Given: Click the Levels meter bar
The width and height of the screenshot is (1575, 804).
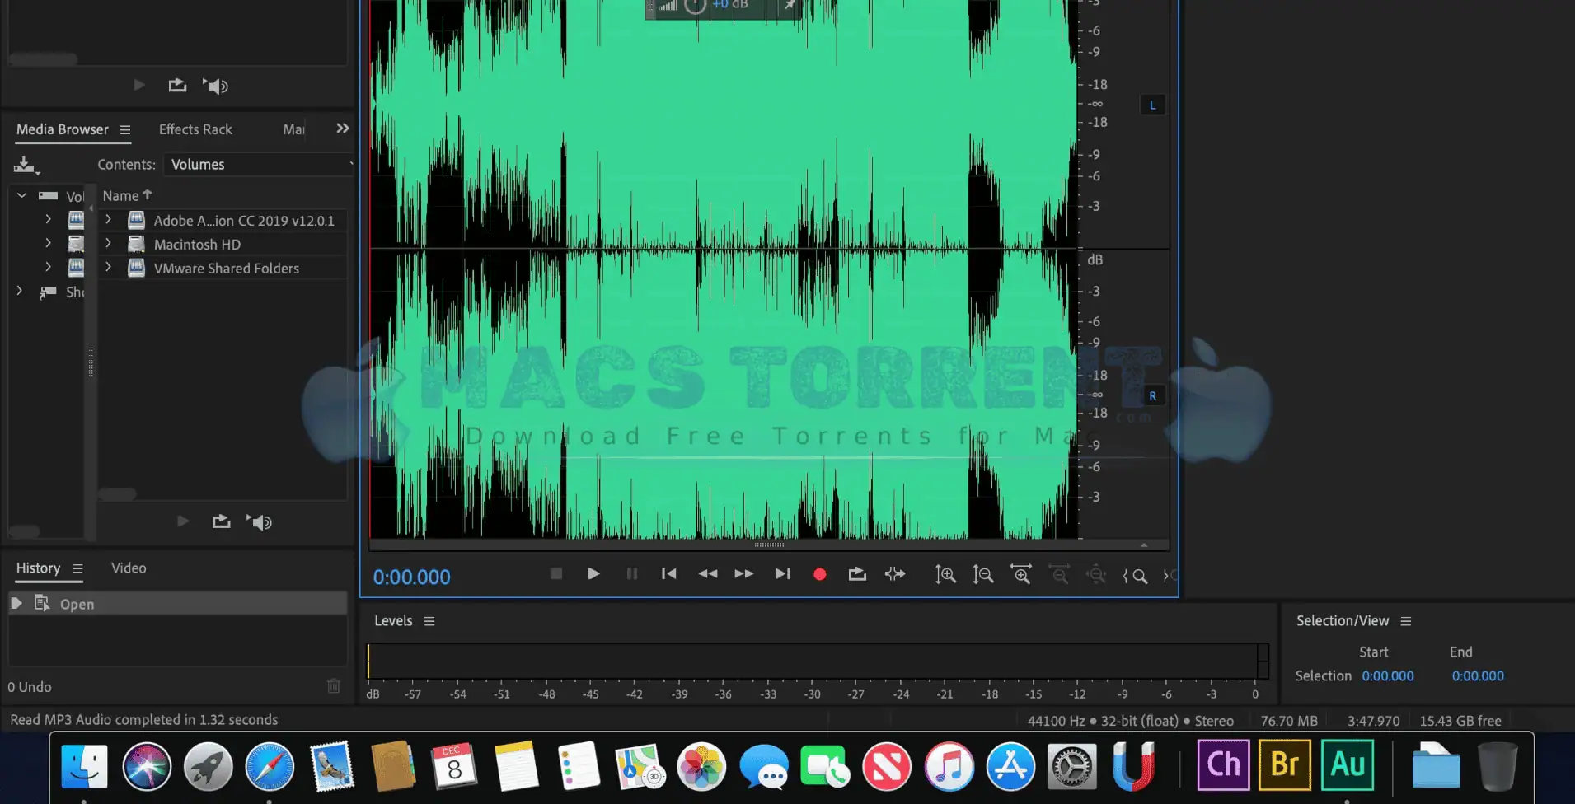Looking at the screenshot, I should pyautogui.click(x=818, y=661).
